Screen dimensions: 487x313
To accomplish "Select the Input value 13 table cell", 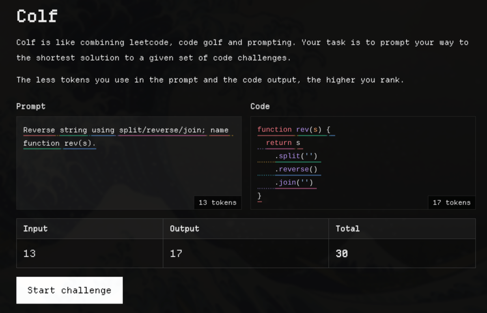I will tap(30, 253).
